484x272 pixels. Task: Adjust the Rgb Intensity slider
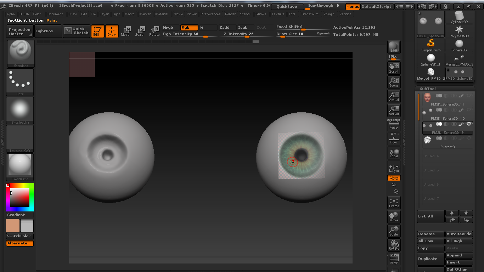click(189, 34)
